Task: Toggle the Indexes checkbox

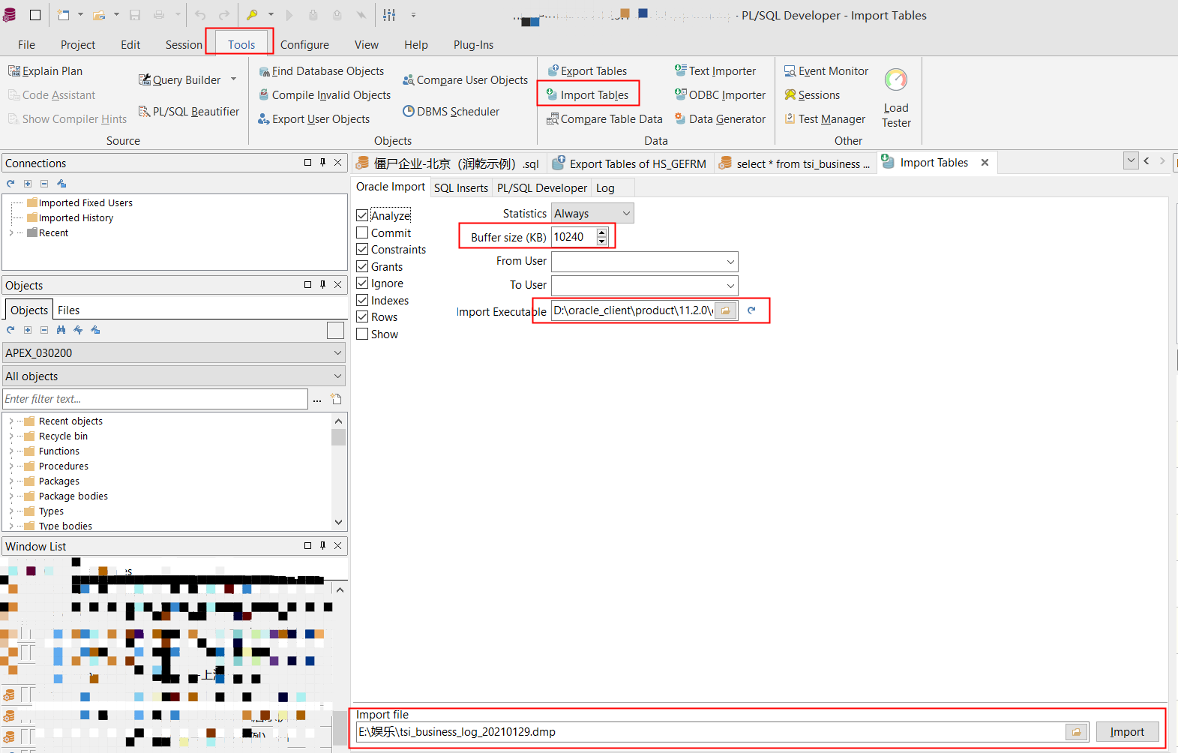Action: 362,301
